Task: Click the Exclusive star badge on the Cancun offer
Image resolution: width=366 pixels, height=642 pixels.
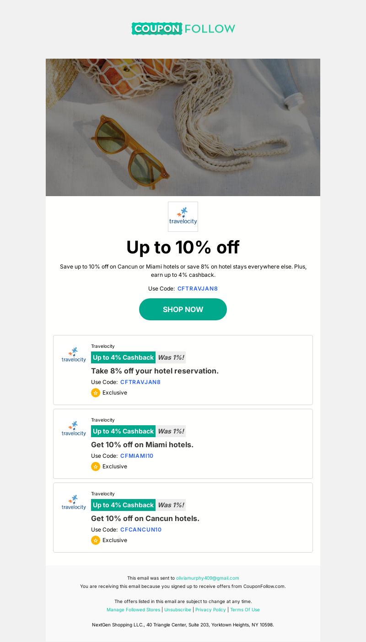Action: pyautogui.click(x=96, y=540)
